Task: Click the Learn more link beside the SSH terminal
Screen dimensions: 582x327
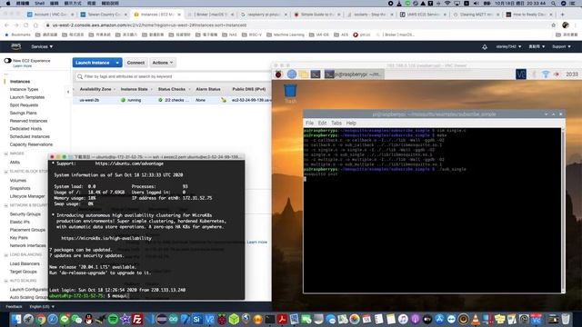Action: click(256, 242)
